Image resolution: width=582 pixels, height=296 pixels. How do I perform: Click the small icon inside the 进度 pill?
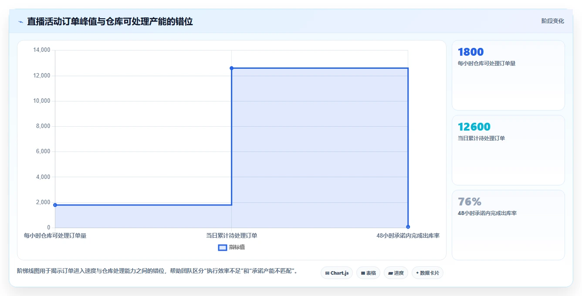point(391,273)
